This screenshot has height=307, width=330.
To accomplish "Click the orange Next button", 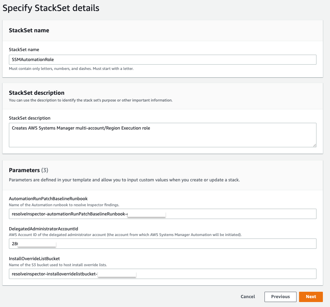I will click(310, 297).
